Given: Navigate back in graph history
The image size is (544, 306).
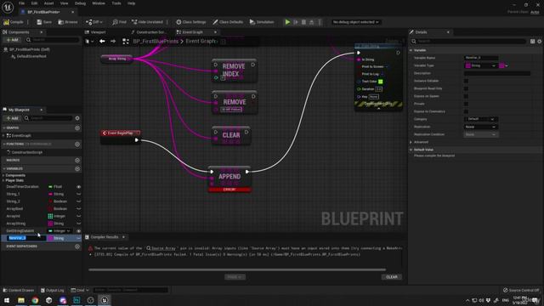Looking at the screenshot, I should [x=102, y=42].
